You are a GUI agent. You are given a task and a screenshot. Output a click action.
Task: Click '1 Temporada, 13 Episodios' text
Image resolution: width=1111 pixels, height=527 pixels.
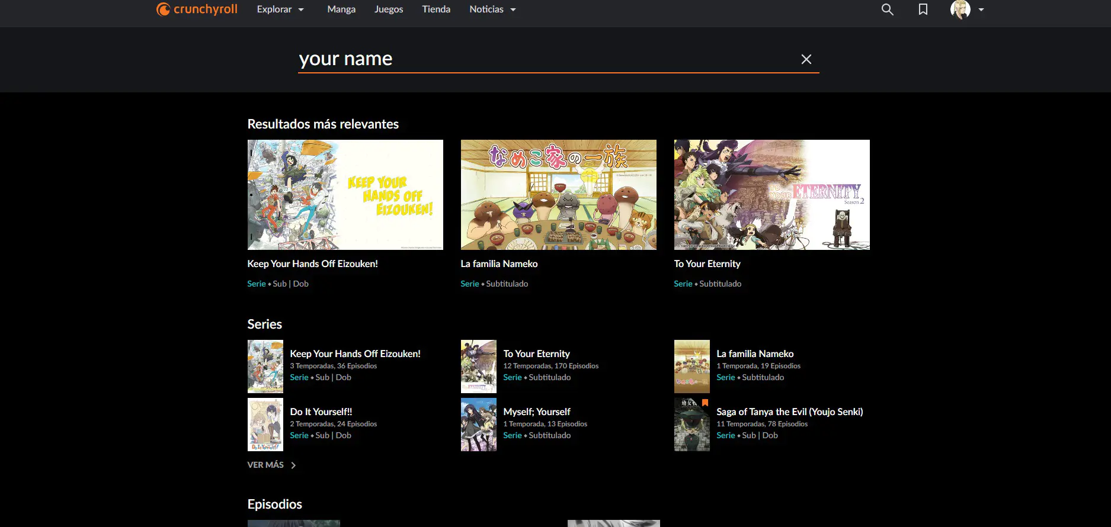coord(545,424)
